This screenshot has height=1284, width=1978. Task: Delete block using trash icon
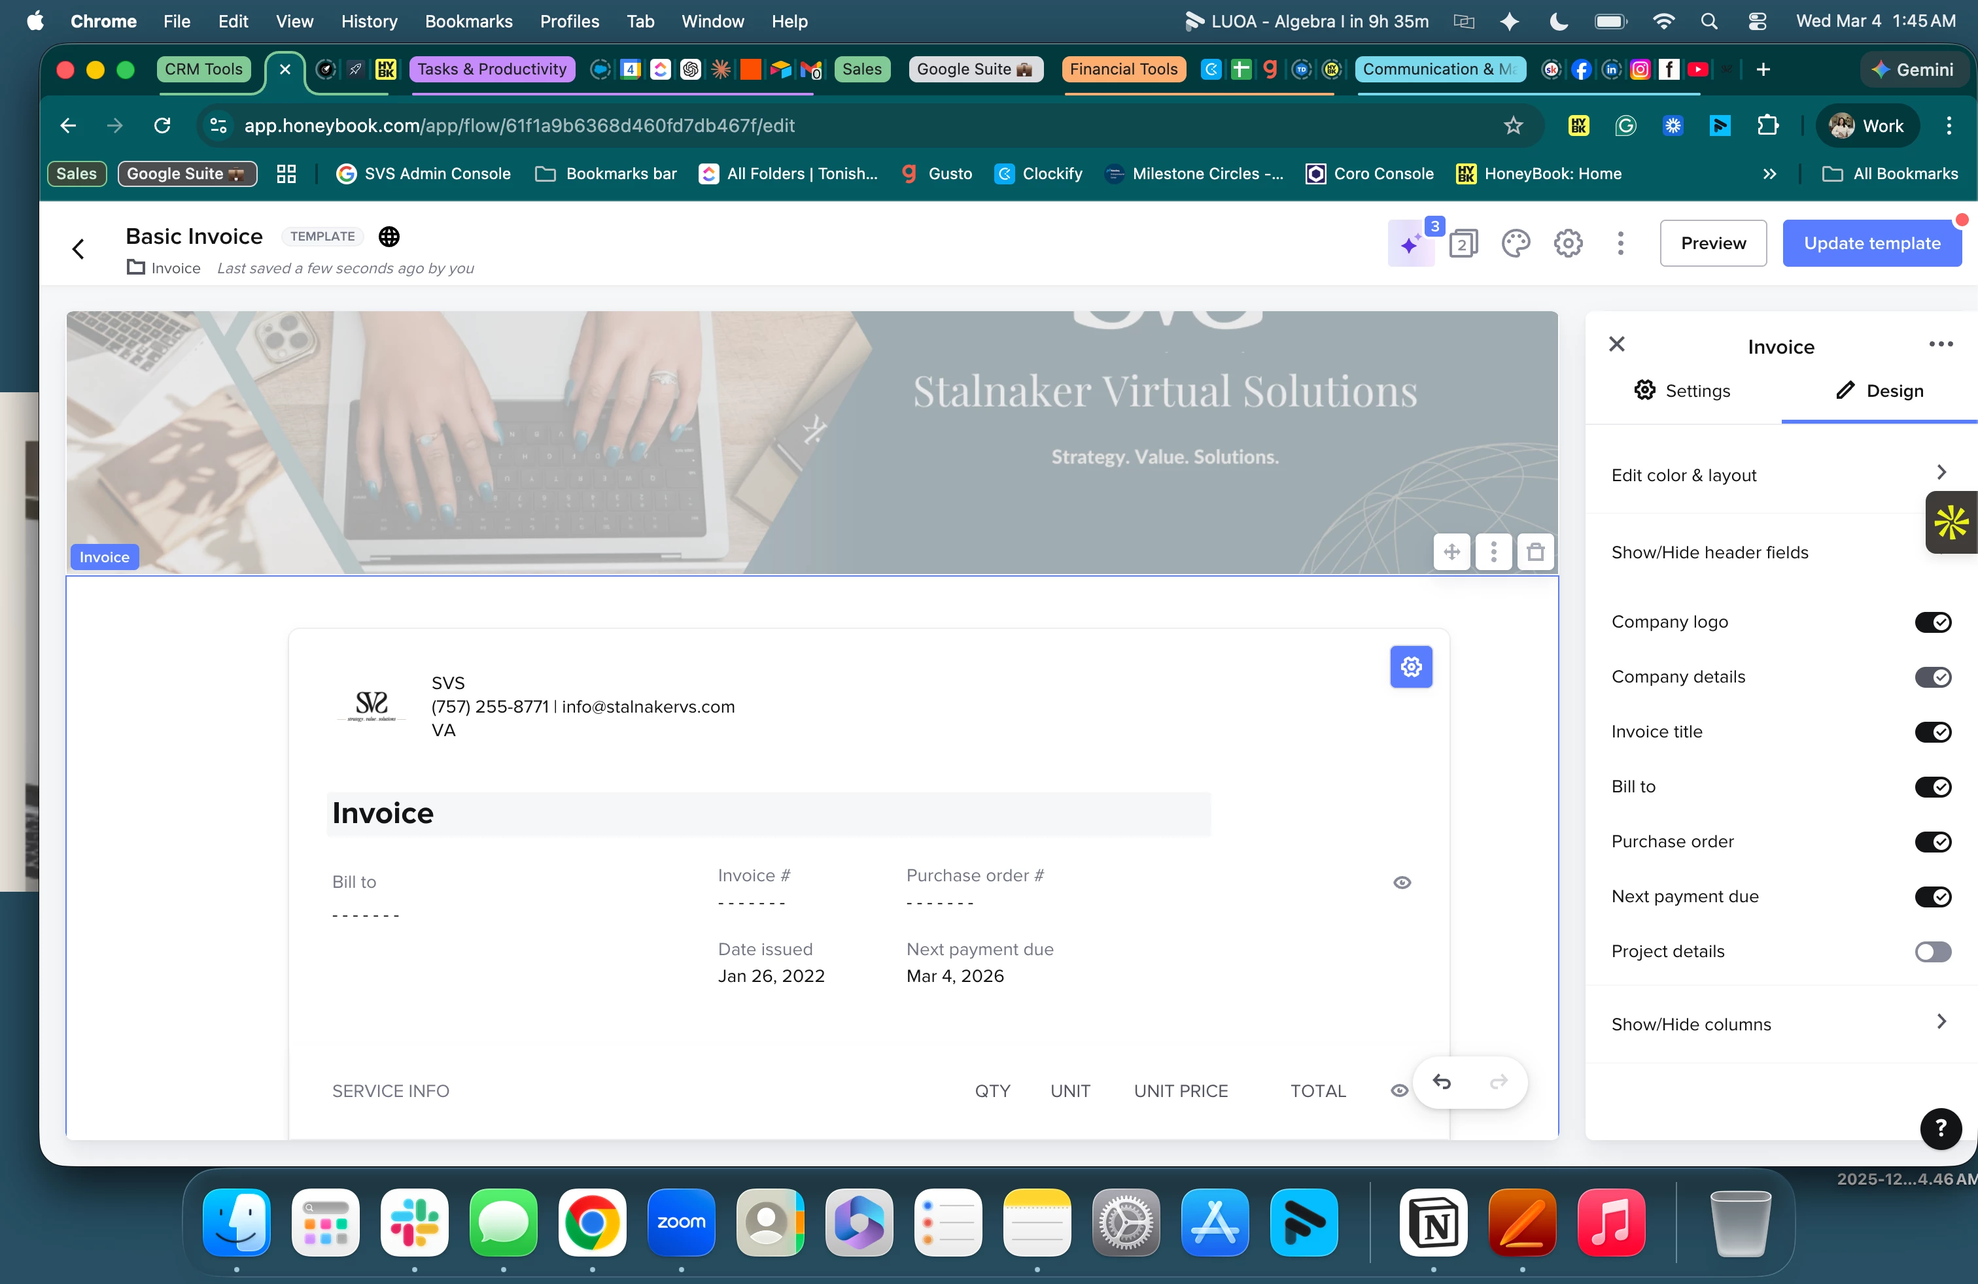pos(1535,552)
